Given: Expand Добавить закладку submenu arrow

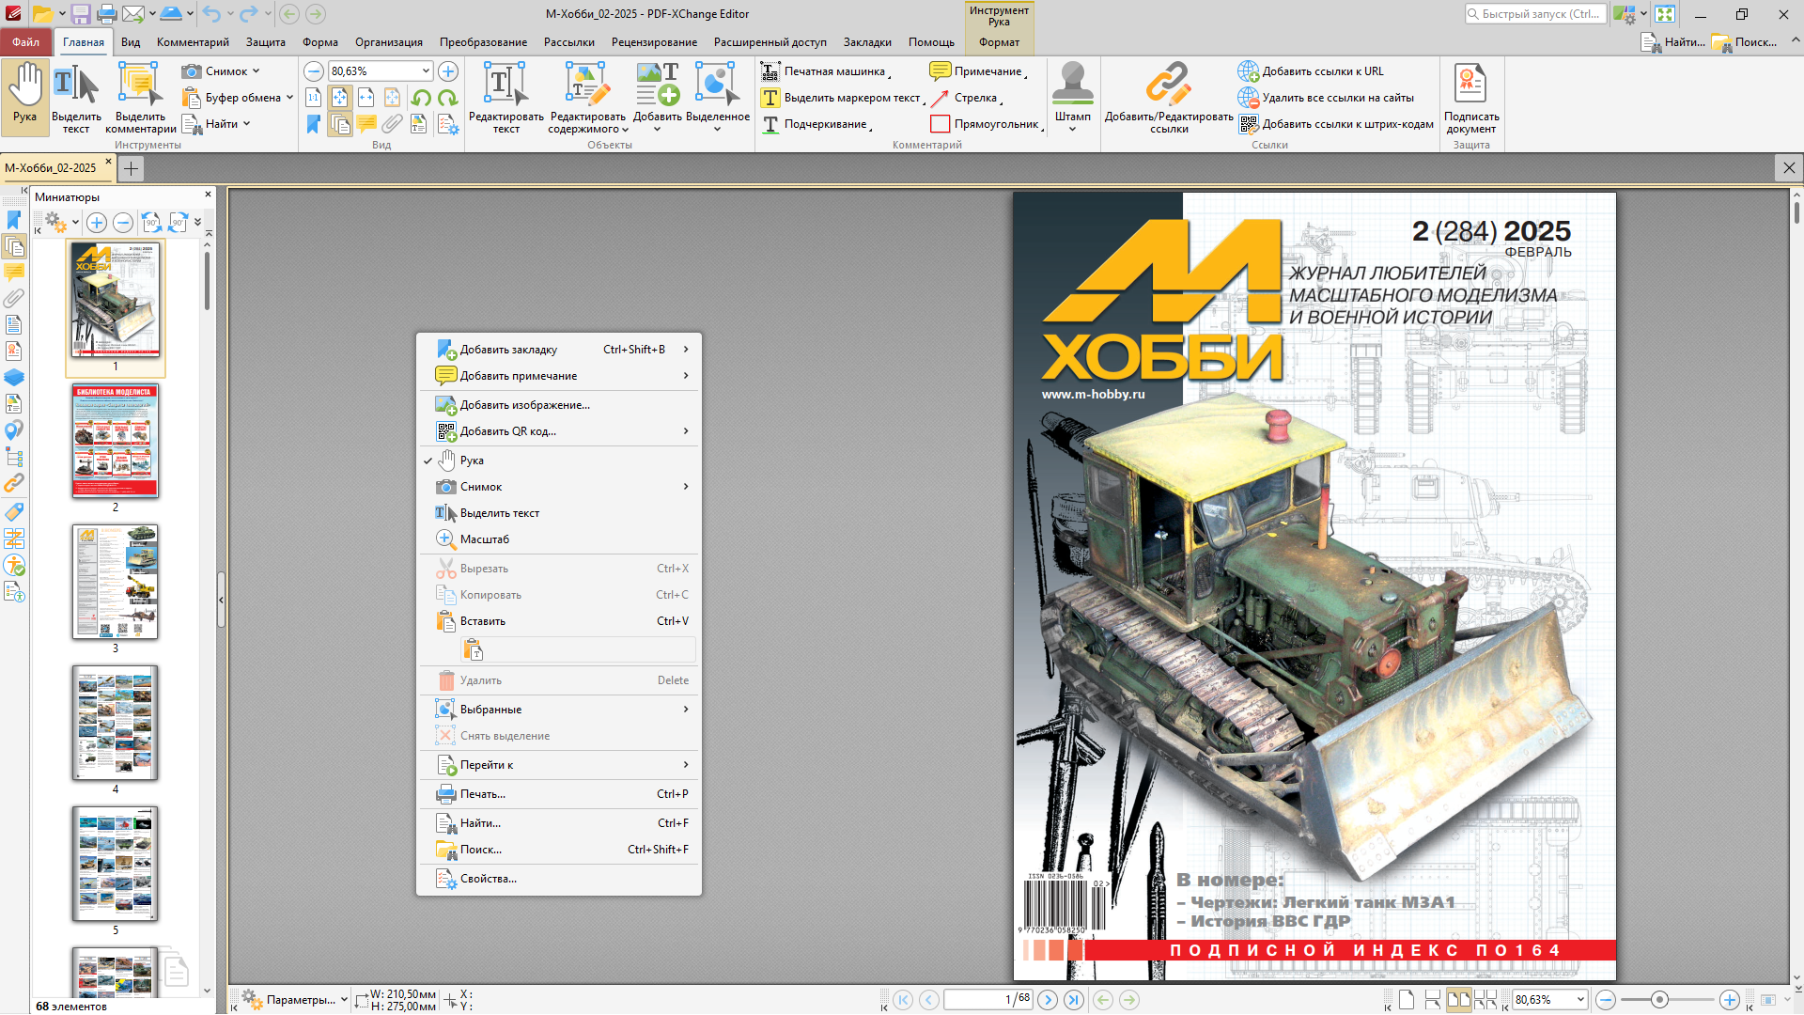Looking at the screenshot, I should click(686, 350).
